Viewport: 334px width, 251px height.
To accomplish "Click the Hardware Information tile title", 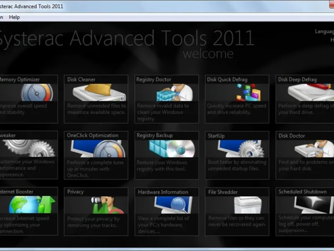I will coord(163,192).
